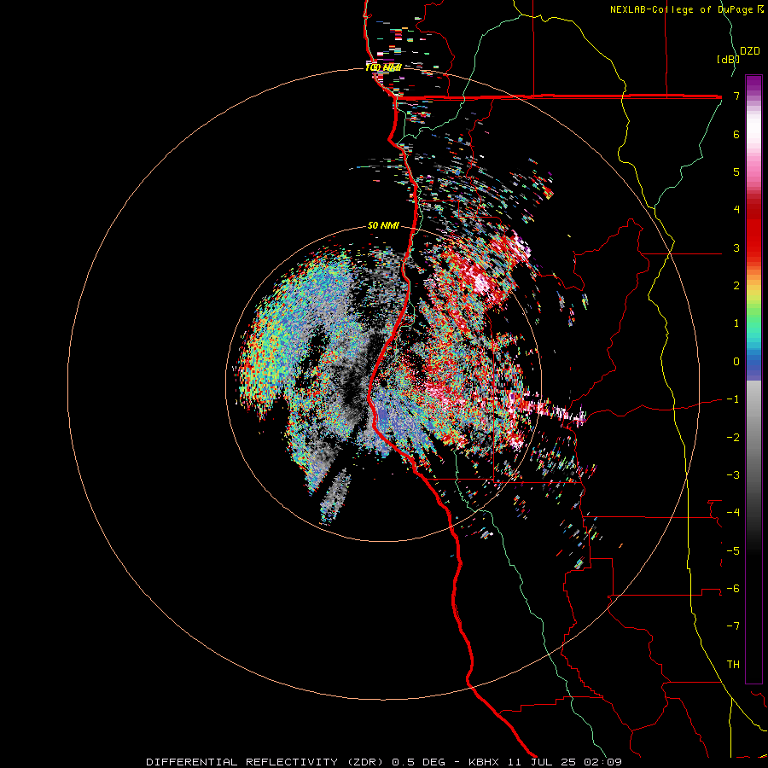Click the 5 dB scale label
The image size is (768, 768).
click(x=736, y=172)
